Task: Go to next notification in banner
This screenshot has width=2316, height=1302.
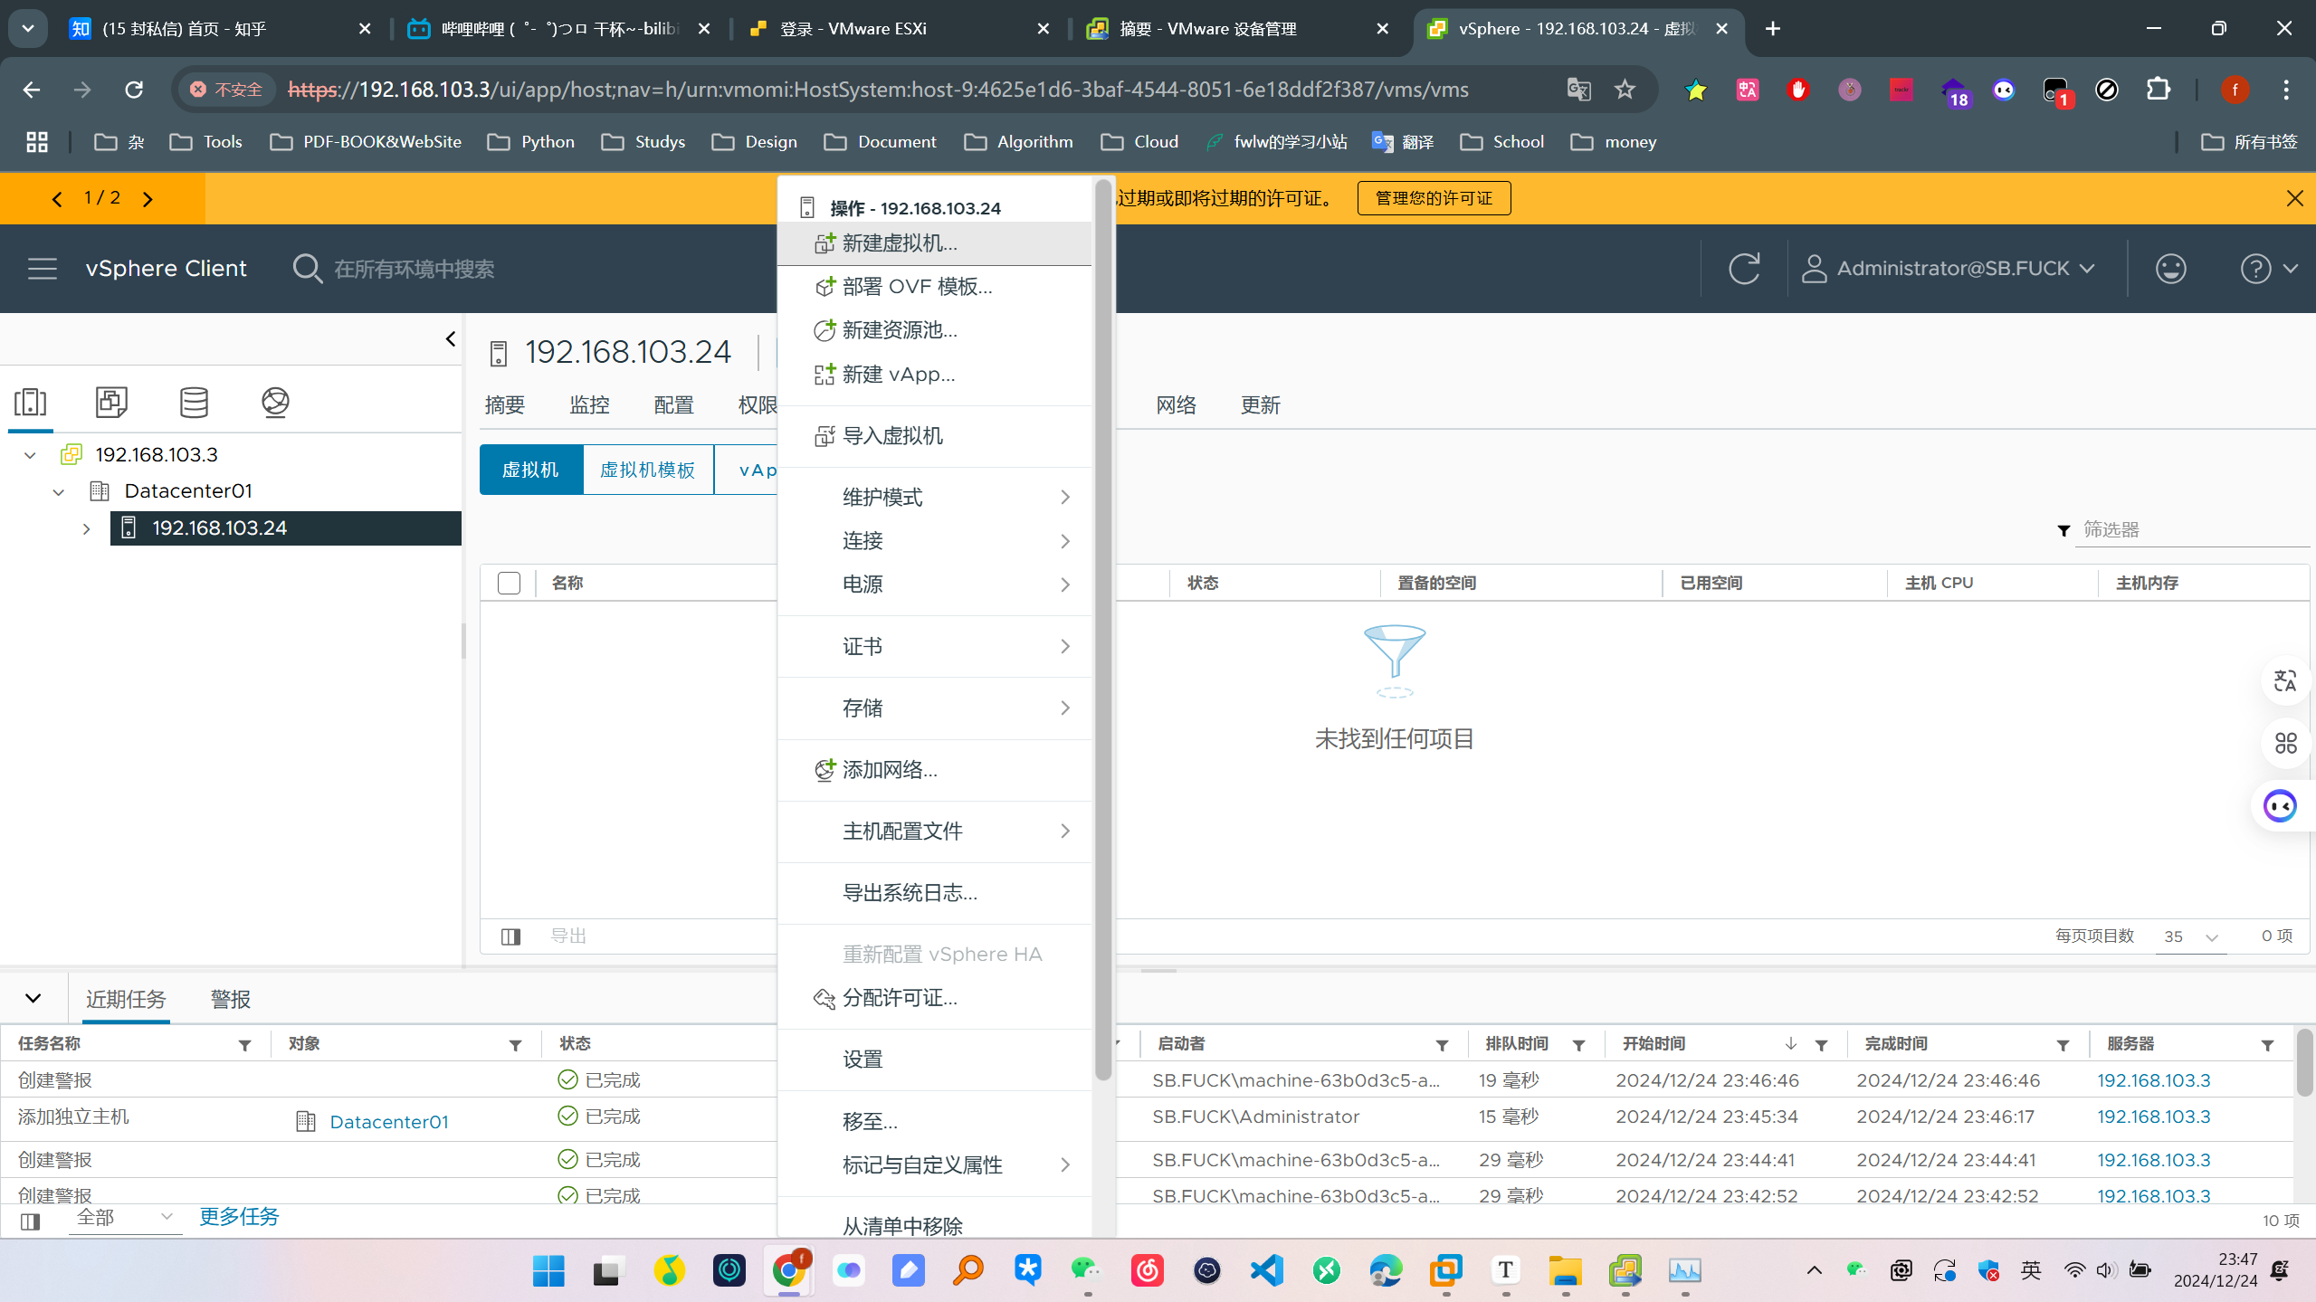Action: click(148, 199)
